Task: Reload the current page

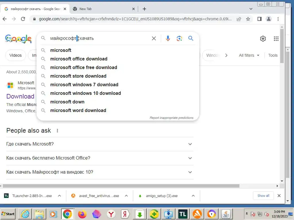Action: (x=23, y=19)
